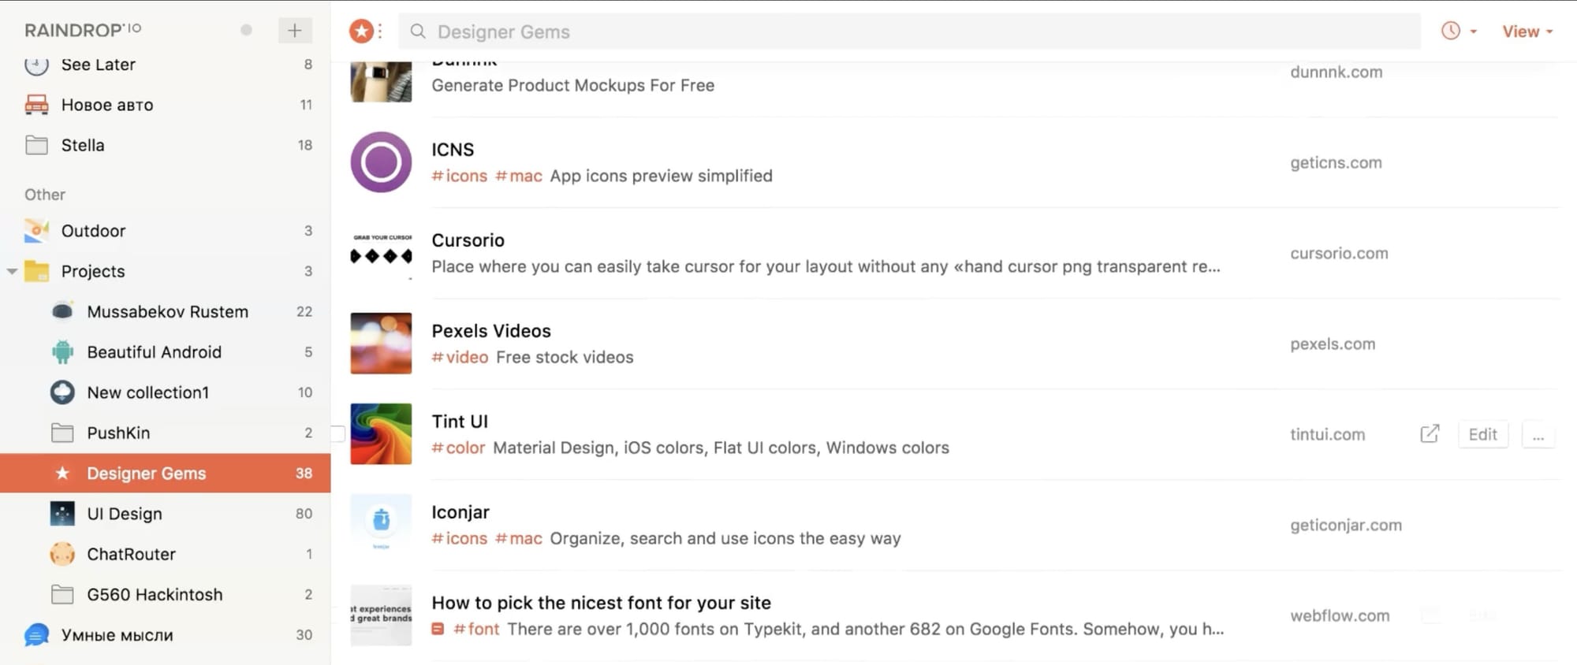Click the #icons tag on ICNS
The height and width of the screenshot is (665, 1577).
click(459, 176)
